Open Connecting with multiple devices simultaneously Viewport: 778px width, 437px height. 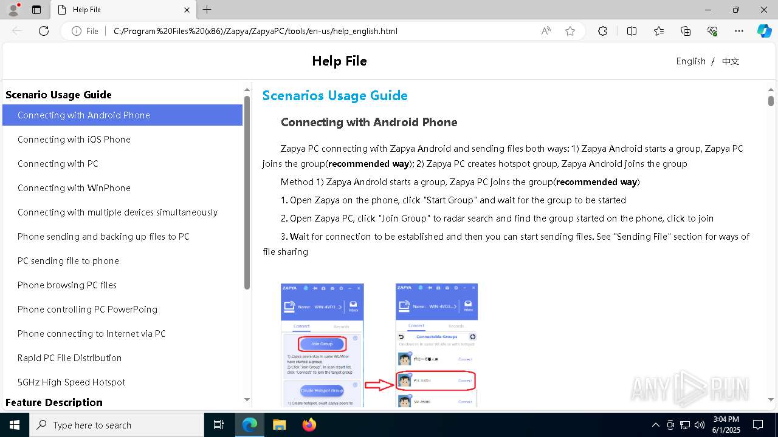(x=122, y=212)
